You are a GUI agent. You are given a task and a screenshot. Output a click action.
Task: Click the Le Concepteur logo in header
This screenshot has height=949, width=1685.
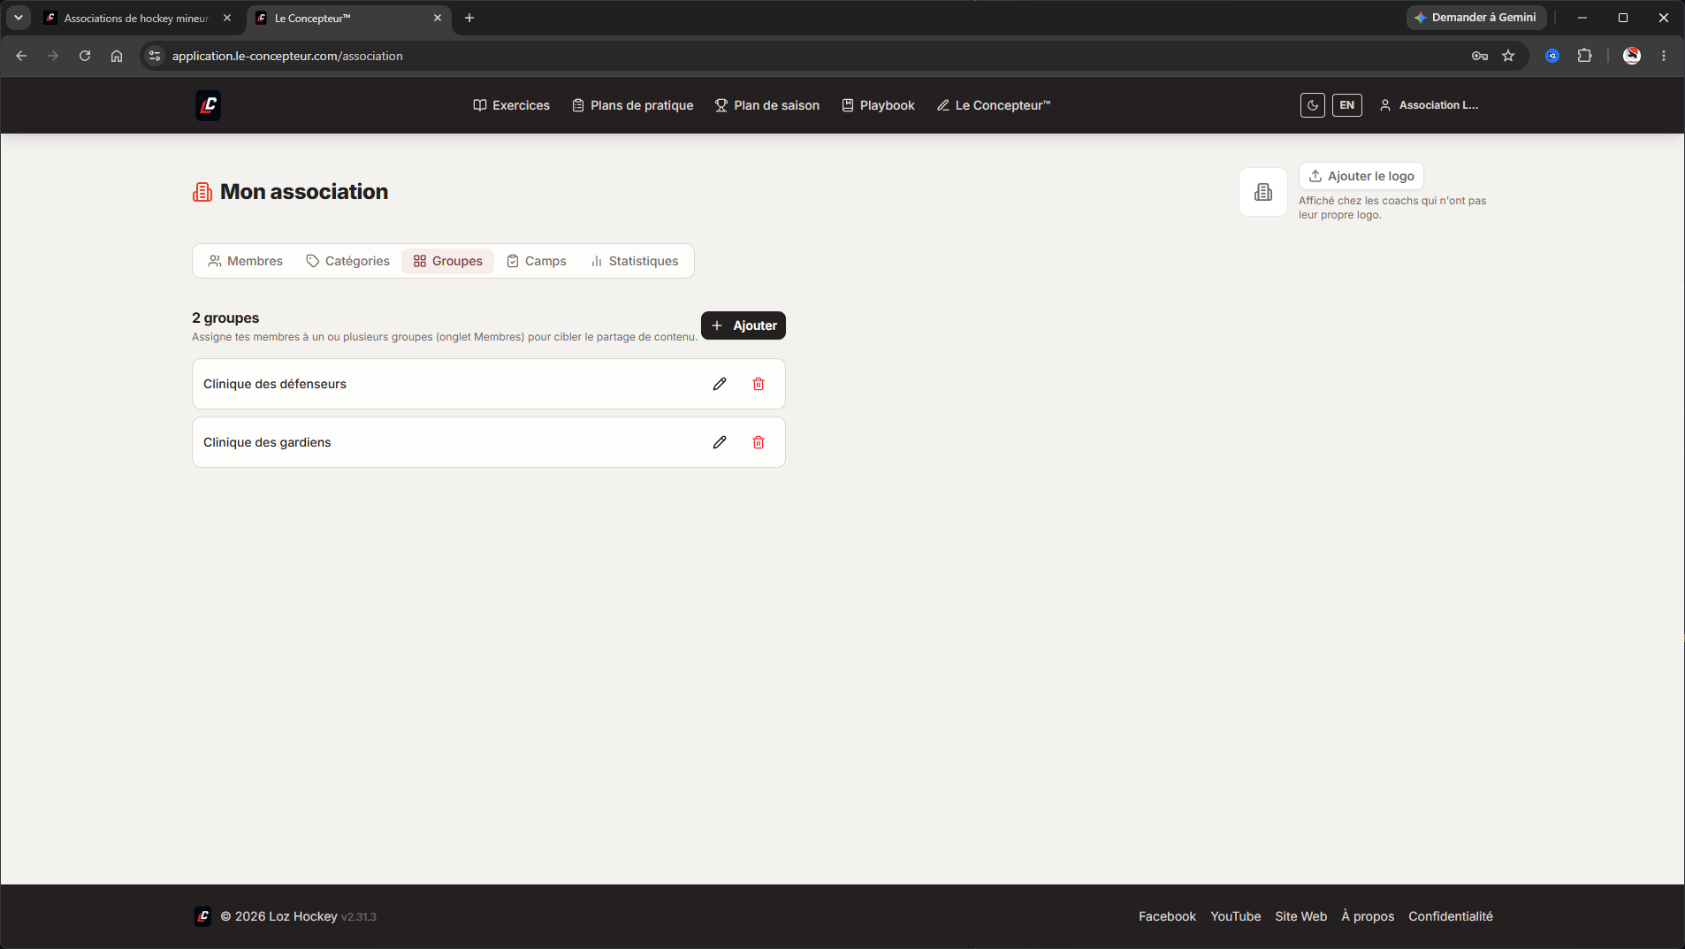(208, 105)
